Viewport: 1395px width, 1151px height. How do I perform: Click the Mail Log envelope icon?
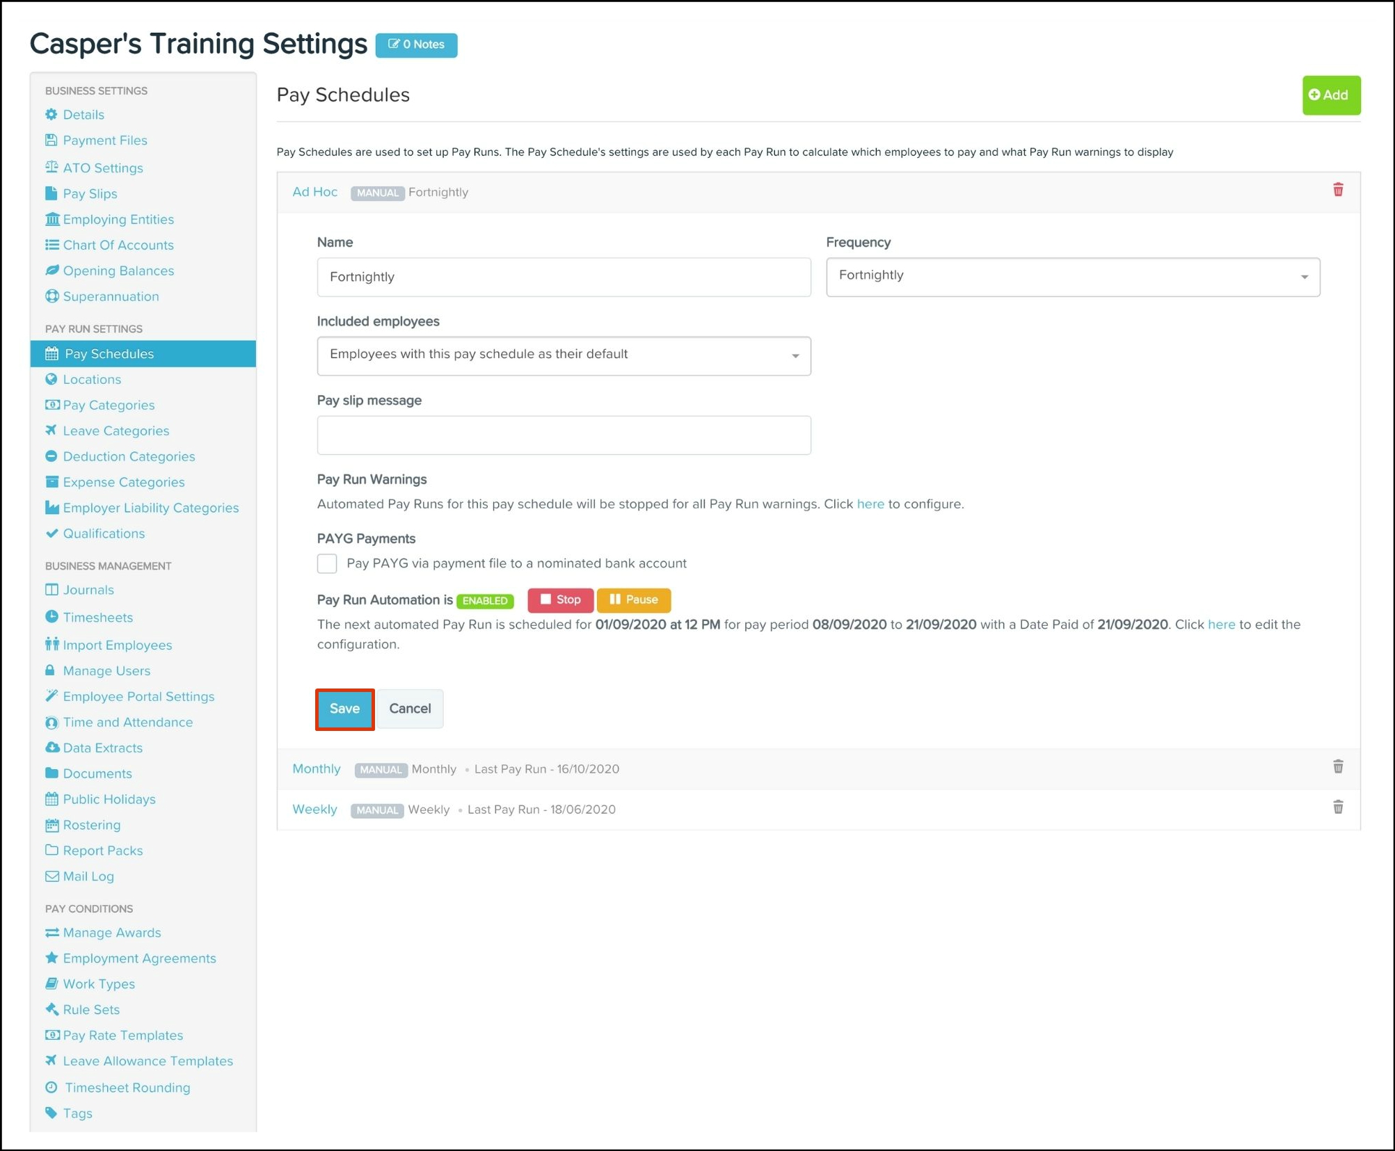(51, 876)
